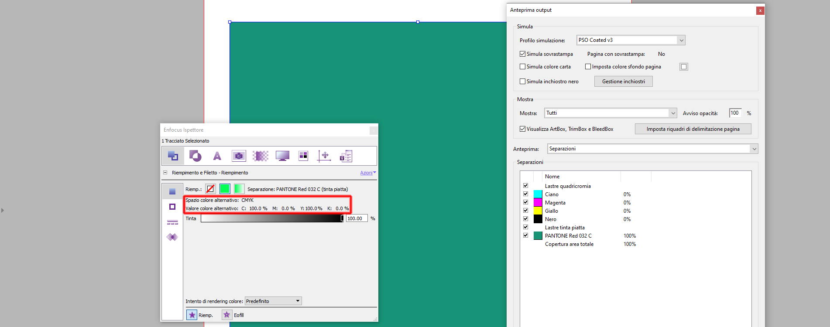Close the Anteprima output dialog
The height and width of the screenshot is (327, 830).
pyautogui.click(x=760, y=10)
